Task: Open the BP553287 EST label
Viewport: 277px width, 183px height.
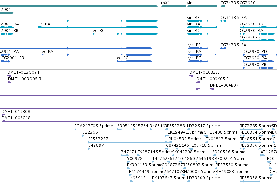Action: pos(98,139)
